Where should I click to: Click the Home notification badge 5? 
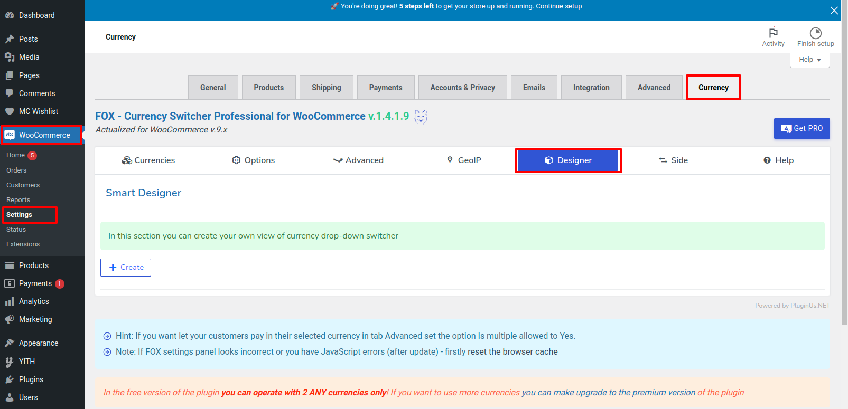click(32, 155)
